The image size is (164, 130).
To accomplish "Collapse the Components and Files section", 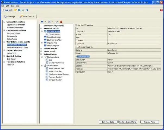I will pyautogui.click(x=4, y=30).
